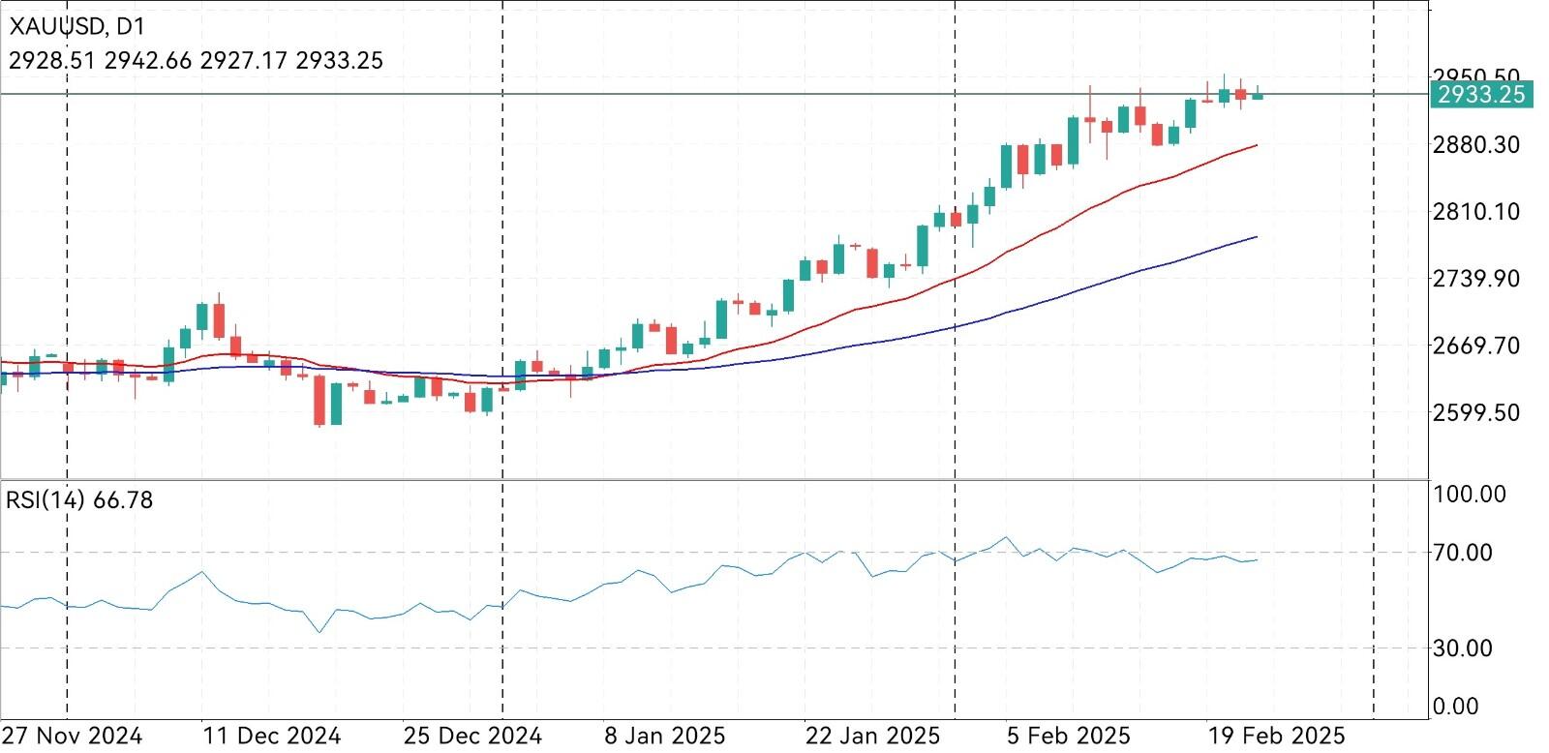Click the 5 Feb 2025 date label
1549x753 pixels.
(x=1068, y=737)
